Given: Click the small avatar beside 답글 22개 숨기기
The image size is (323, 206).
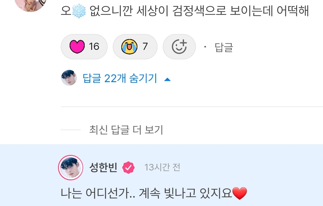Looking at the screenshot, I should pos(69,78).
